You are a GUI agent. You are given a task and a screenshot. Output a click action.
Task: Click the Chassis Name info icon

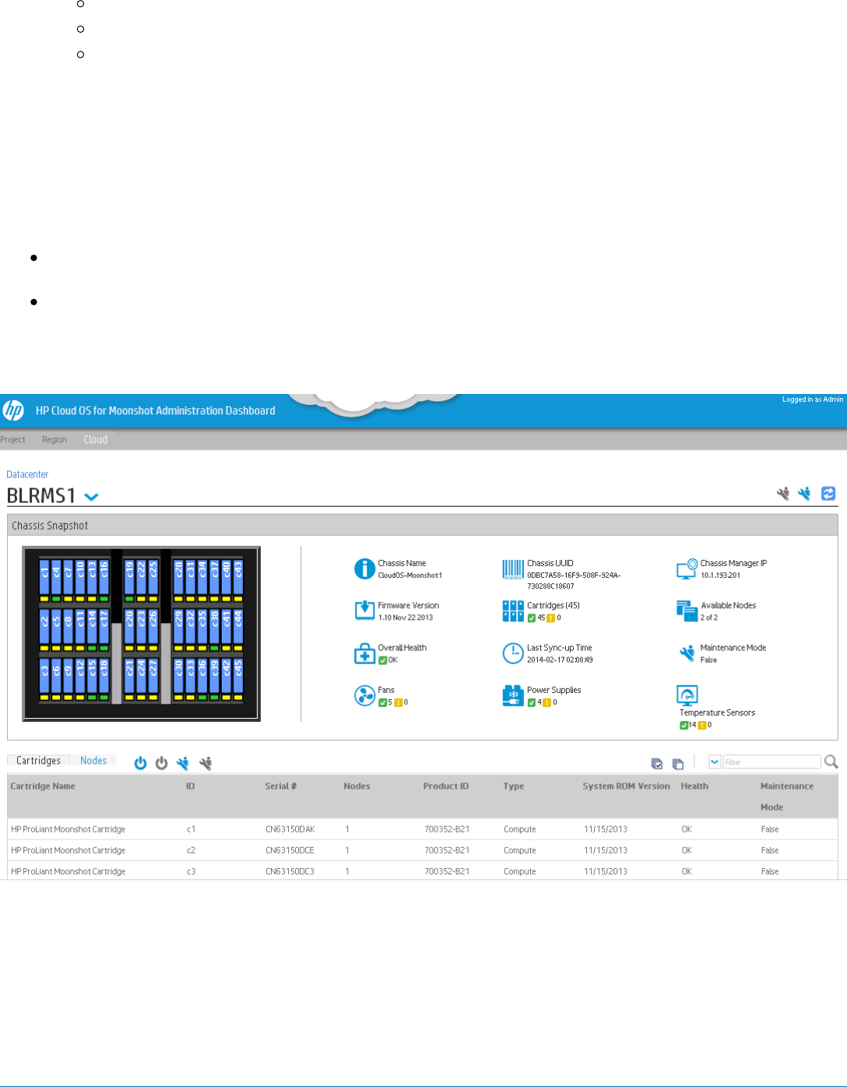point(364,569)
